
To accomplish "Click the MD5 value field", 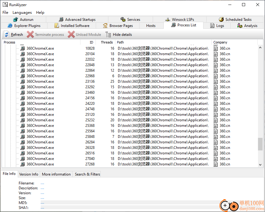I will click(130, 203).
